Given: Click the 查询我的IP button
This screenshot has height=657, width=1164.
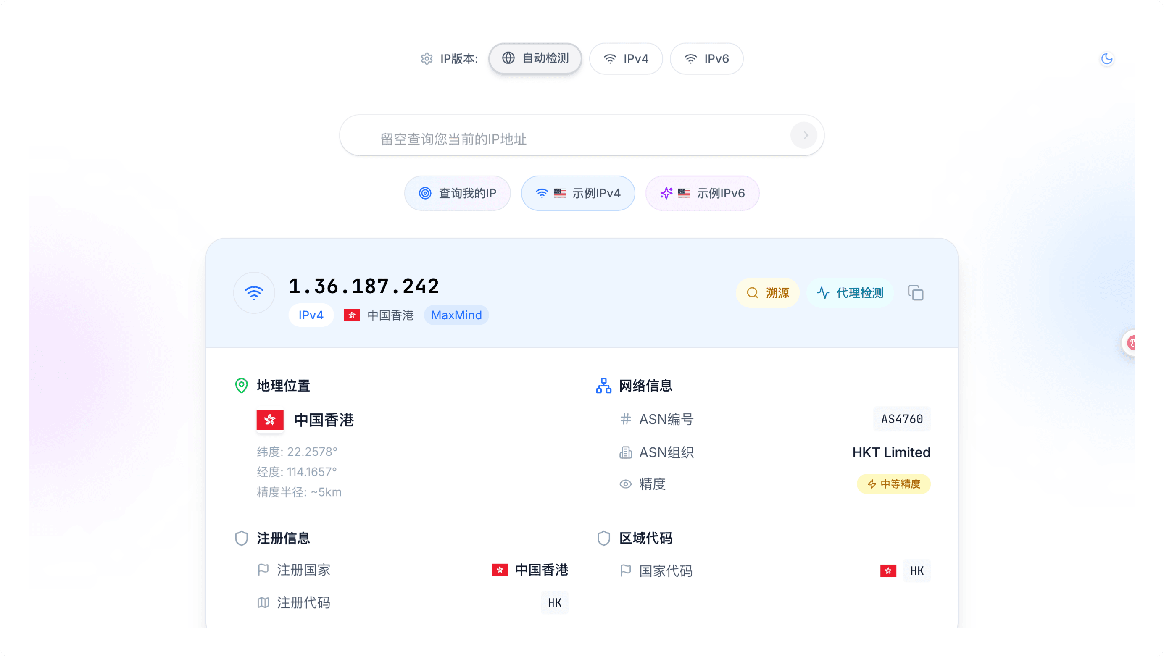Looking at the screenshot, I should coord(457,193).
